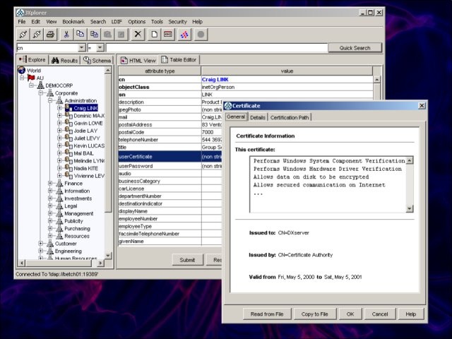Click the Delete X toolbar icon

tap(138, 34)
